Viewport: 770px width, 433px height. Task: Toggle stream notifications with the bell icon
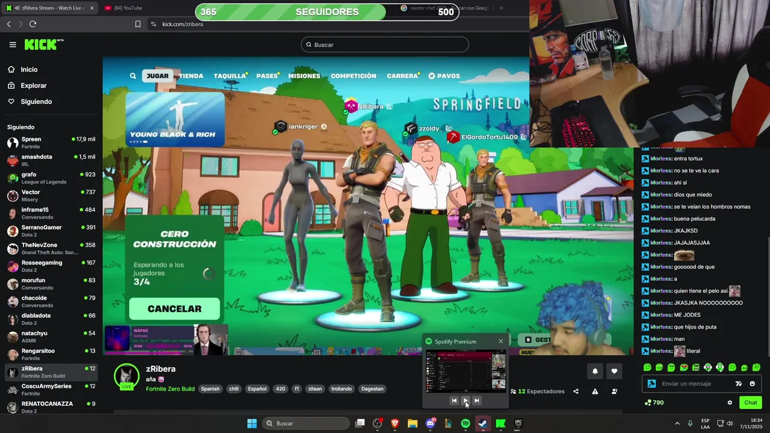click(595, 371)
